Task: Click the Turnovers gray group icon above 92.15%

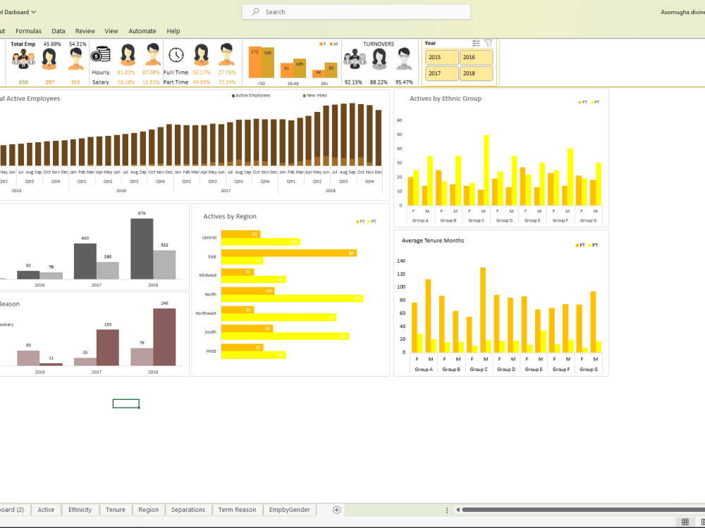Action: (x=355, y=59)
